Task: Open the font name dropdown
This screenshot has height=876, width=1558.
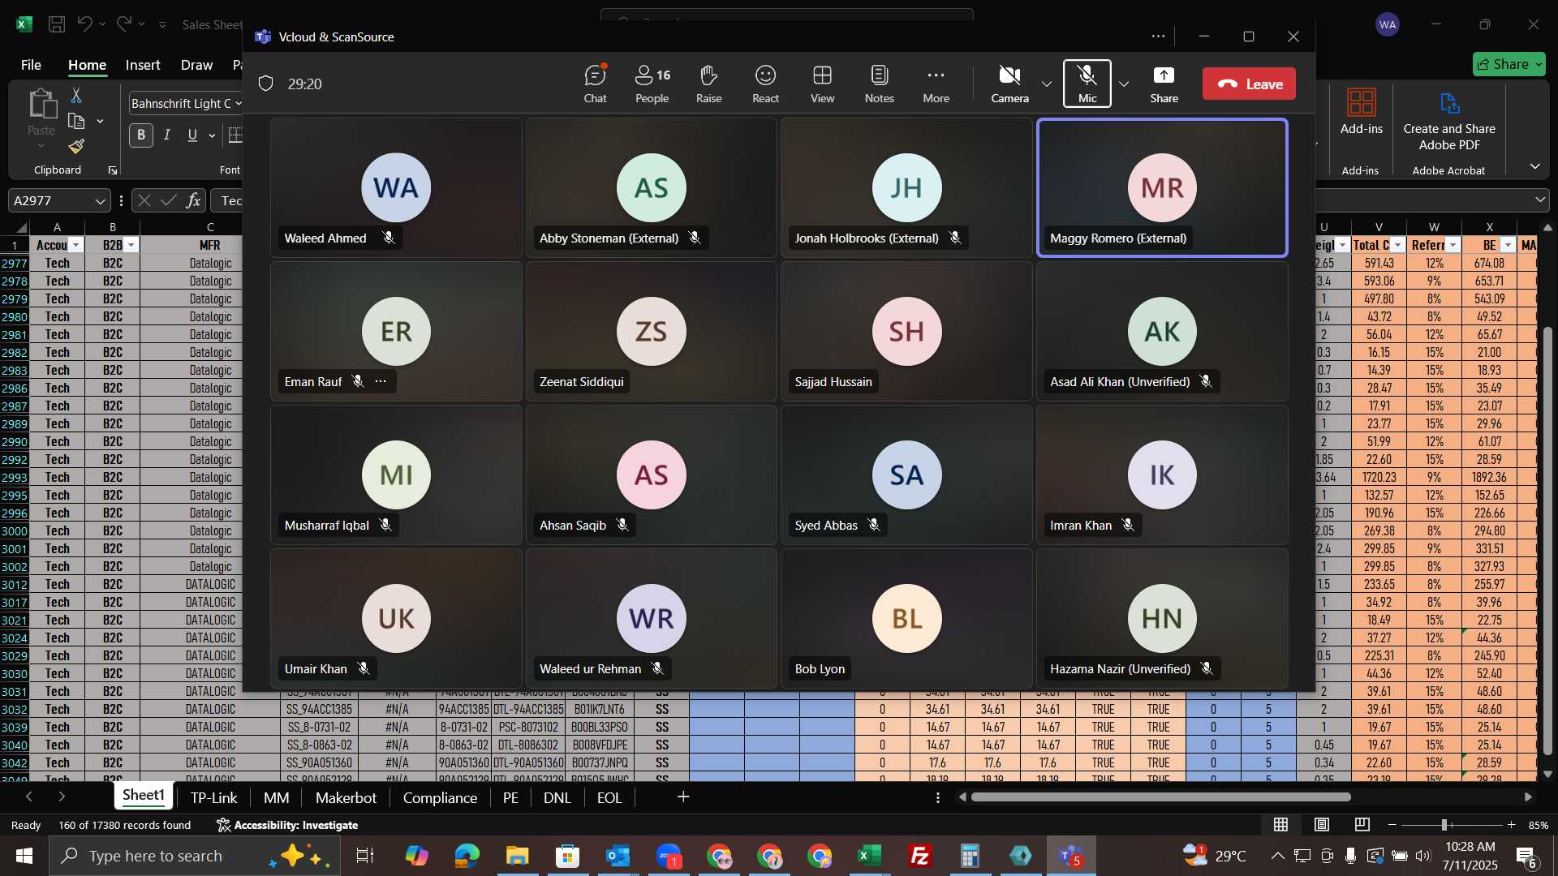Action: pyautogui.click(x=239, y=104)
